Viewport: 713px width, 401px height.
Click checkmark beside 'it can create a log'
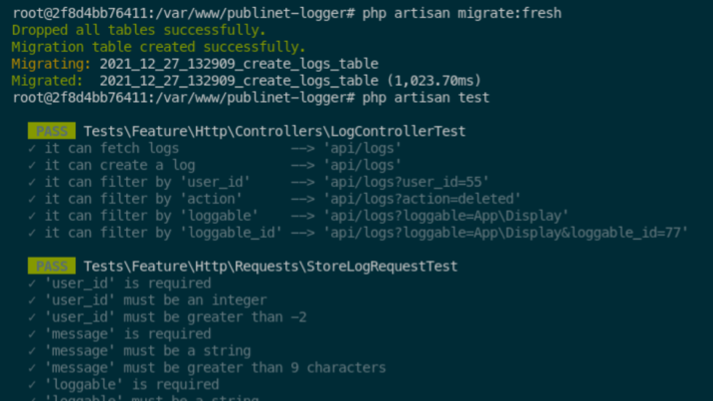31,165
